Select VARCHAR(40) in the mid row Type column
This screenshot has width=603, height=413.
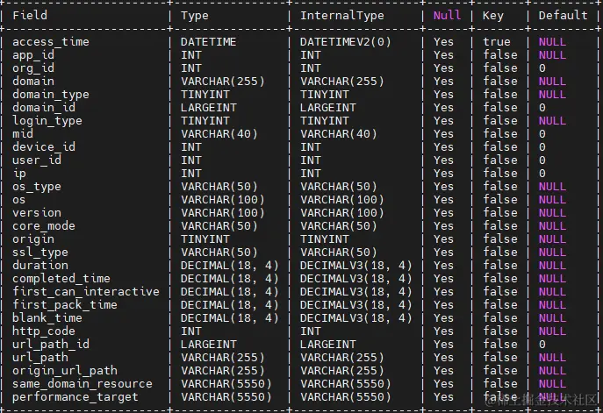pos(219,133)
